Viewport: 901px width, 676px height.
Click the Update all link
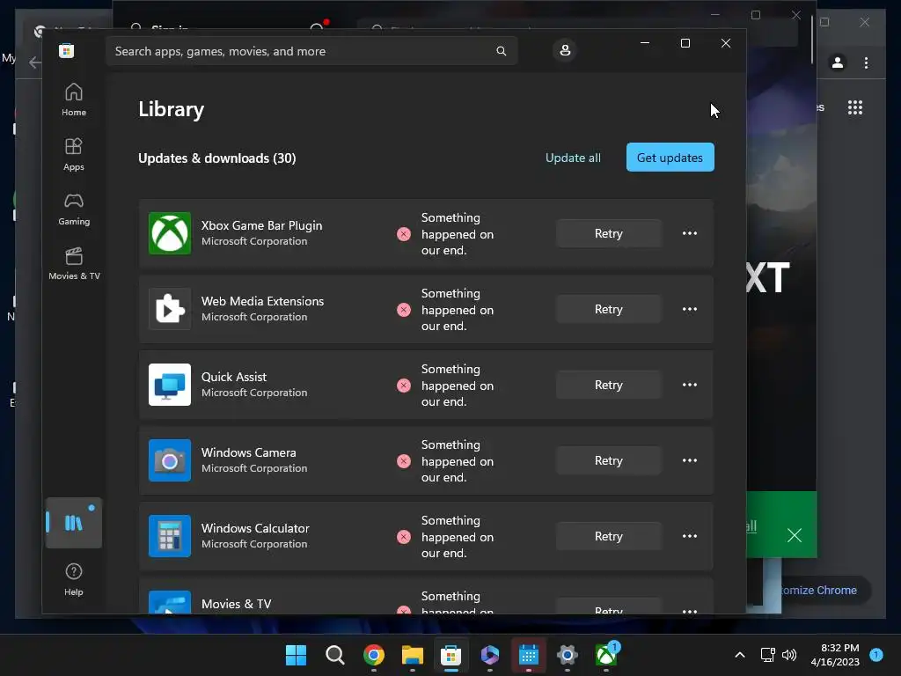(573, 158)
